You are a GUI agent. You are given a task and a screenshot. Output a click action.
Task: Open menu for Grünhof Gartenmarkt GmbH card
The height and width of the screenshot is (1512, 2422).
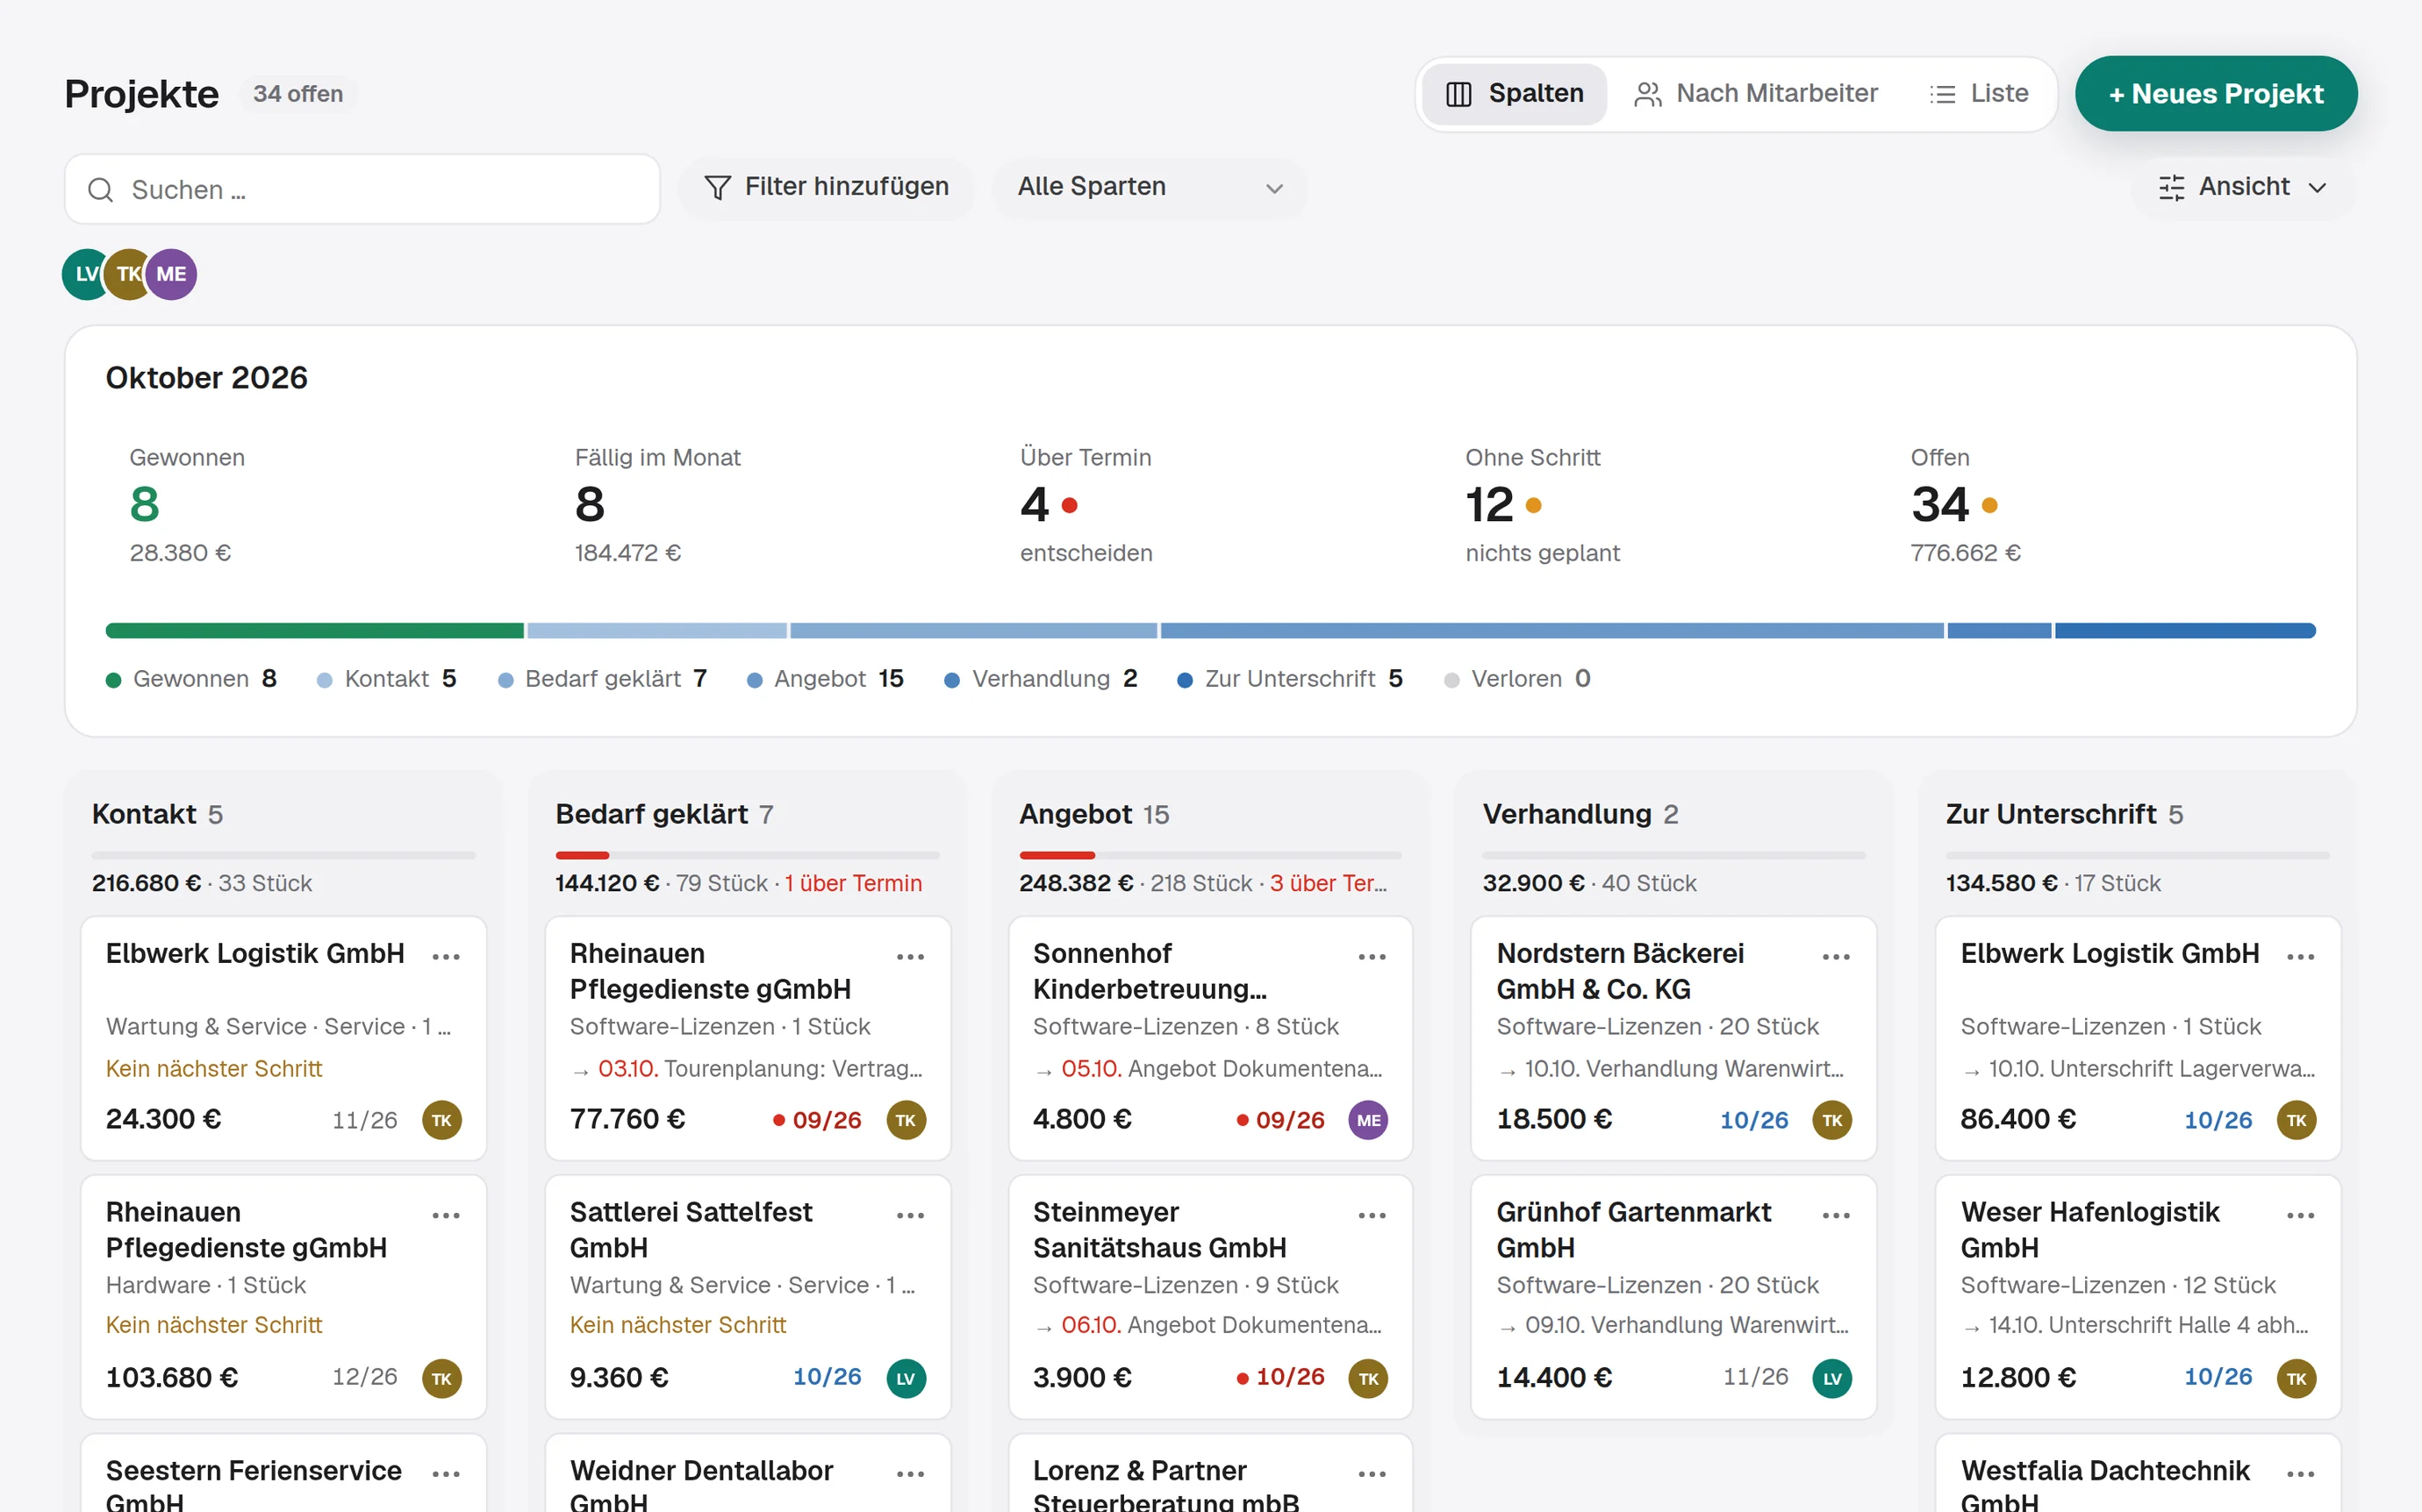click(1837, 1216)
